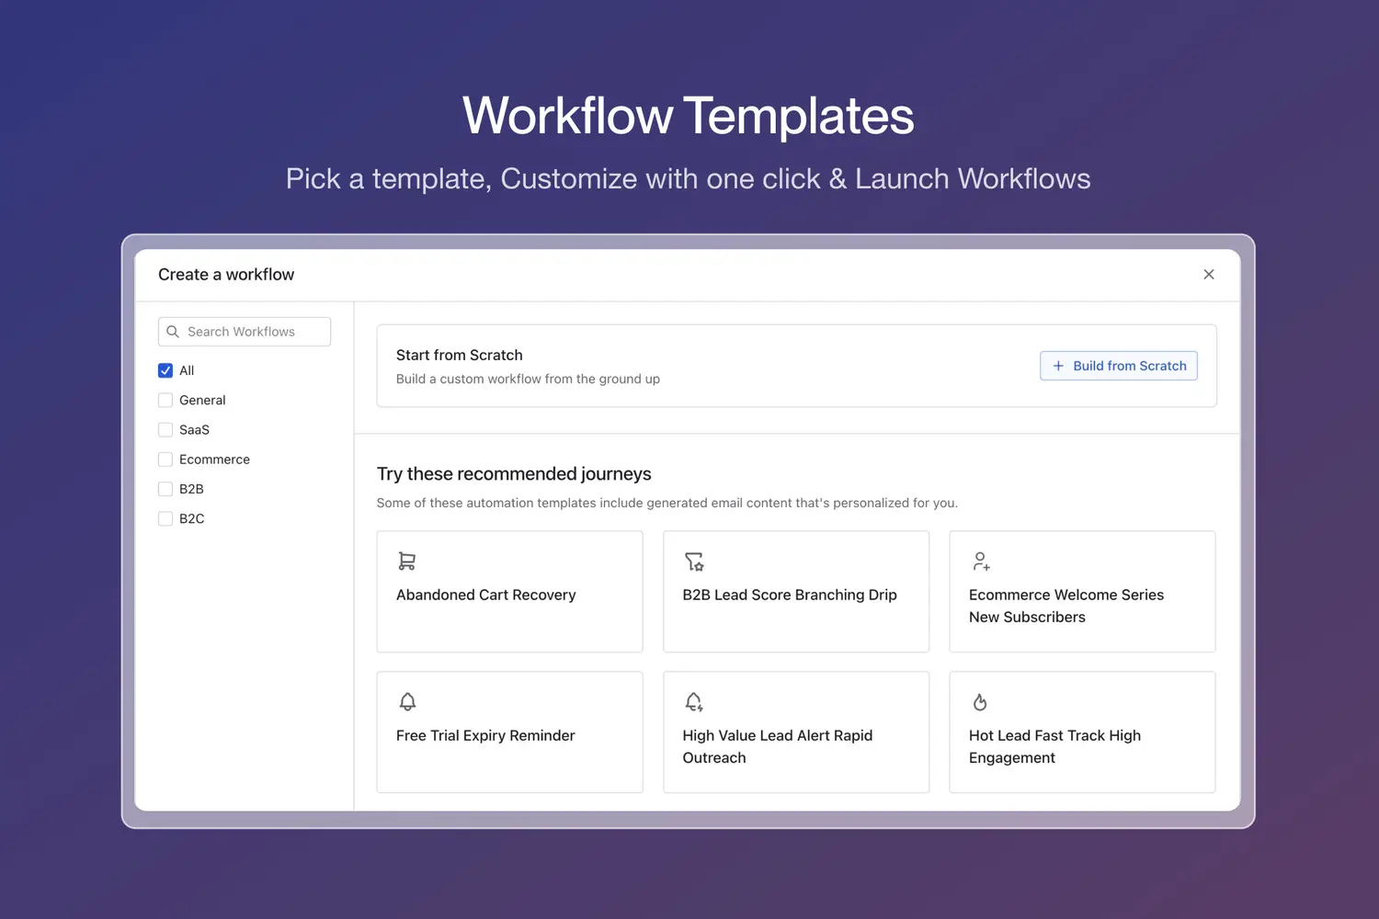This screenshot has height=919, width=1379.
Task: Close the Create a workflow dialog
Action: tap(1208, 275)
